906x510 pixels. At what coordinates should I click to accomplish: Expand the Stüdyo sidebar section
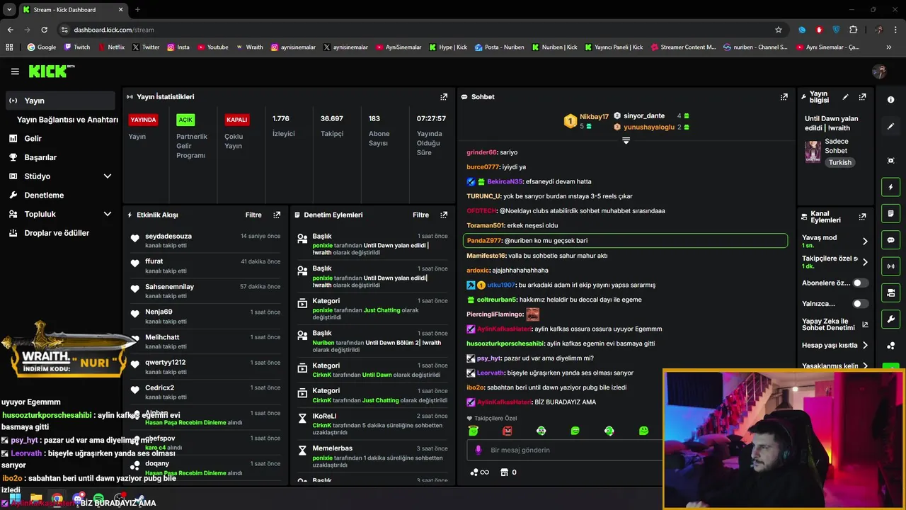tap(108, 176)
